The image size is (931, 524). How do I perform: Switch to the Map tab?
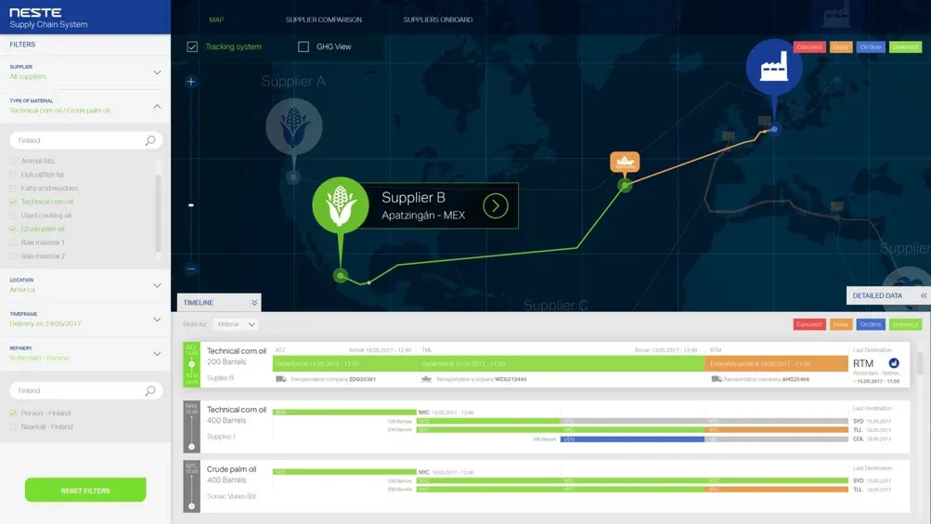[216, 20]
